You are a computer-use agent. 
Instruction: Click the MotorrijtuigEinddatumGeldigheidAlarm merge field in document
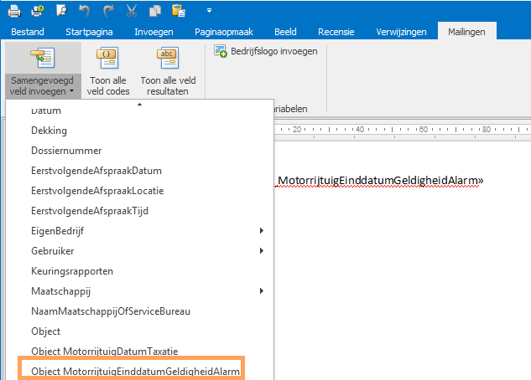pos(379,181)
